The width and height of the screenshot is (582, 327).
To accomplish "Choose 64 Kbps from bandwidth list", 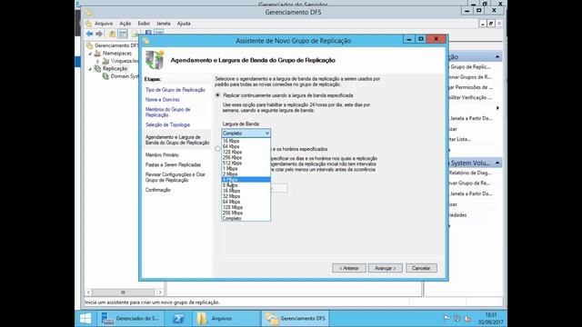I will (x=246, y=146).
